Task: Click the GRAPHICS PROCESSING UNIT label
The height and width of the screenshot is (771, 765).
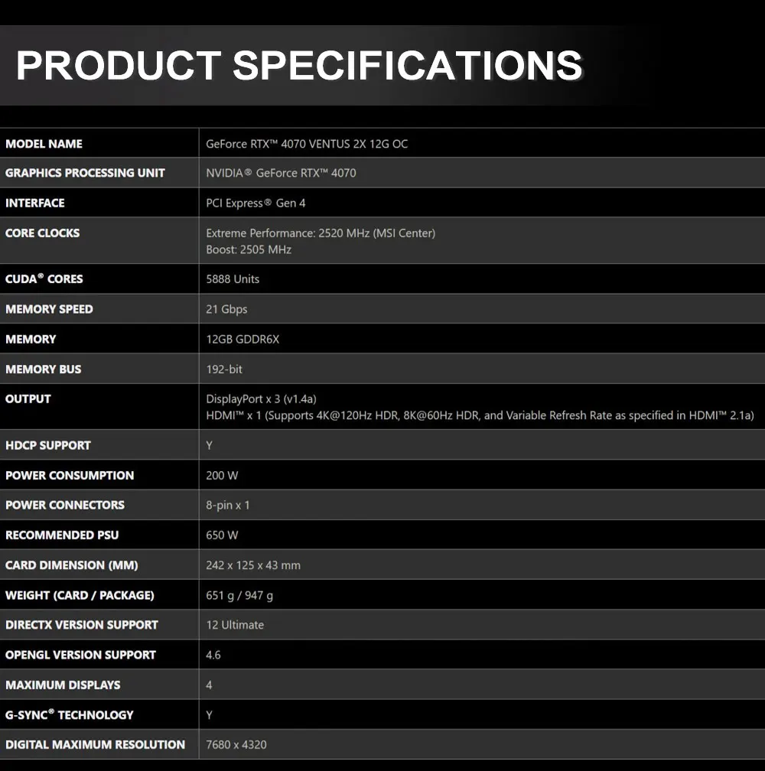Action: (x=85, y=173)
